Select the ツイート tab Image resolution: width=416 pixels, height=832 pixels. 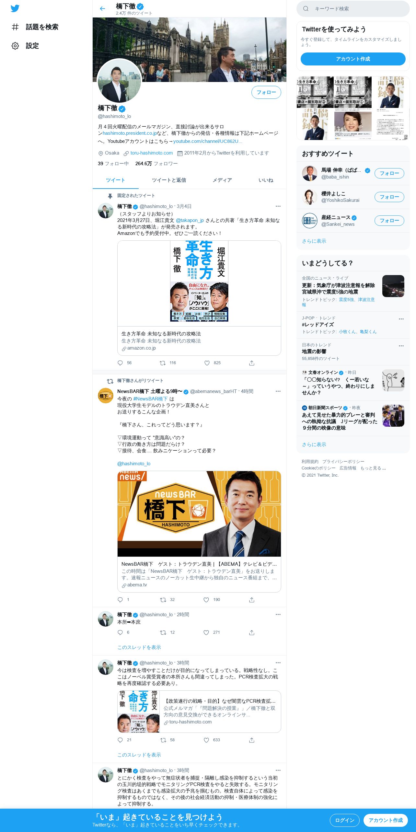pos(115,180)
